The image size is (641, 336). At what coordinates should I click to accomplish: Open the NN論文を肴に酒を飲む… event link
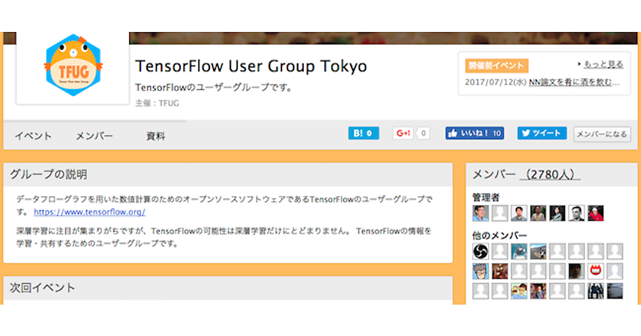point(575,83)
